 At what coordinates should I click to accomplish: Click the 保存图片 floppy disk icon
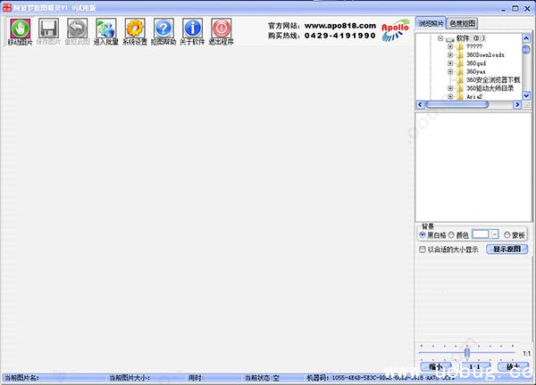49,29
